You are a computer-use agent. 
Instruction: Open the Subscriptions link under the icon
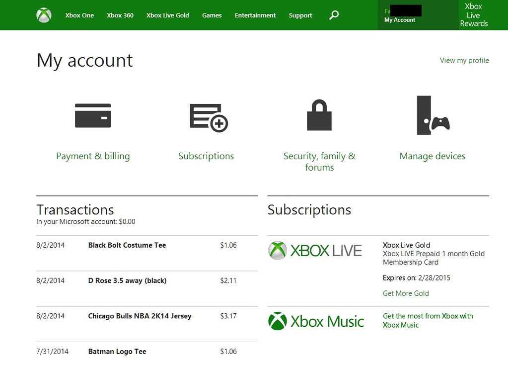click(206, 156)
